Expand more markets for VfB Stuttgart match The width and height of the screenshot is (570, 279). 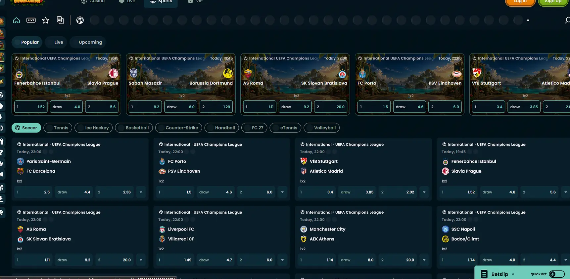424,192
